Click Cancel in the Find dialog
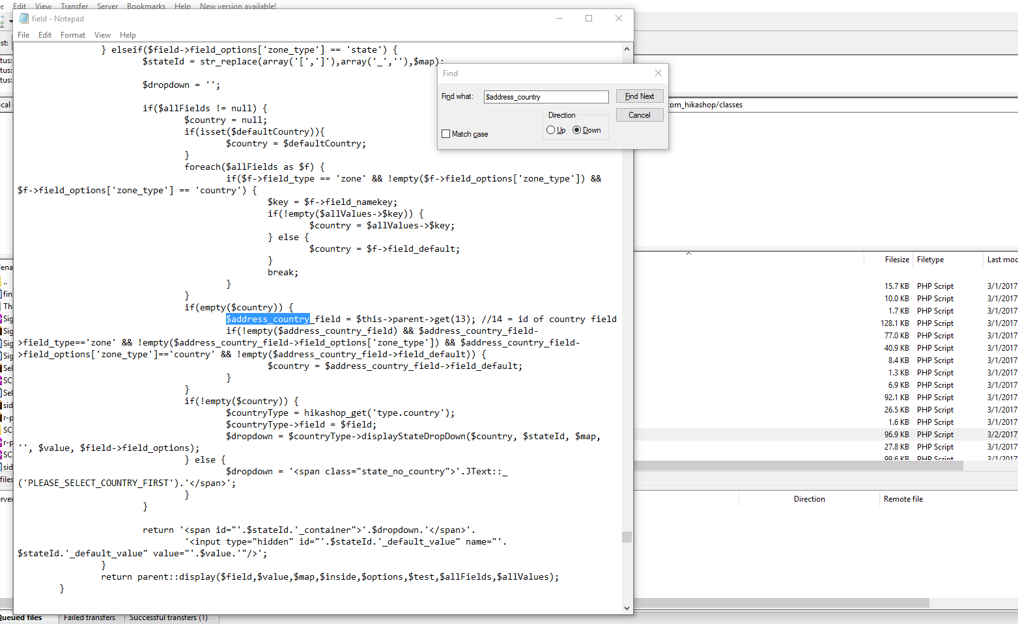Screen dimensions: 1018x624 639,115
